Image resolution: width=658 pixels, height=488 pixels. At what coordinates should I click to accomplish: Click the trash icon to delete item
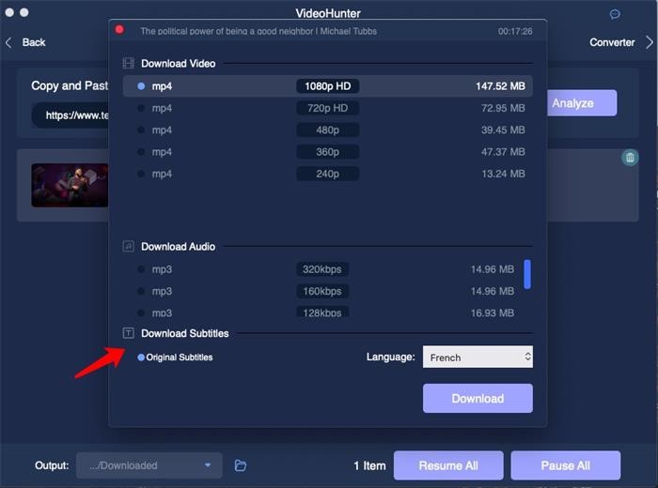coord(630,158)
